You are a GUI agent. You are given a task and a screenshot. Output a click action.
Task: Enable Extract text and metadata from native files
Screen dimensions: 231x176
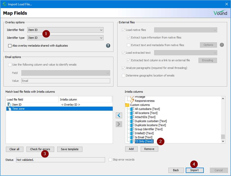(x=129, y=45)
